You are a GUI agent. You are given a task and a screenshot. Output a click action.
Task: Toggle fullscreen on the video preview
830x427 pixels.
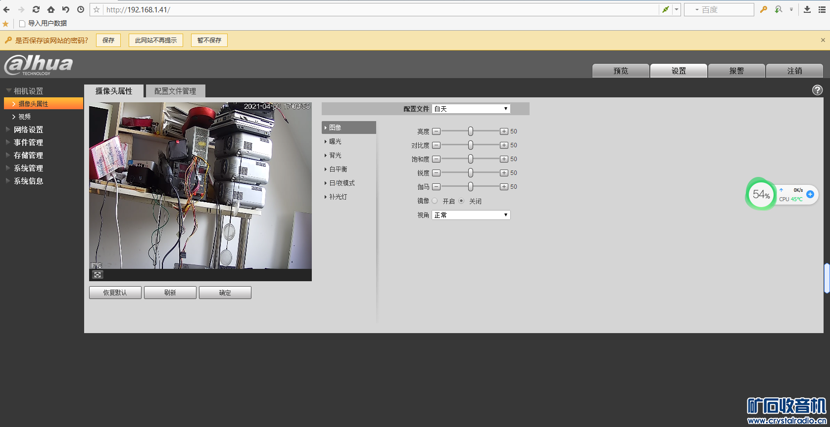98,275
